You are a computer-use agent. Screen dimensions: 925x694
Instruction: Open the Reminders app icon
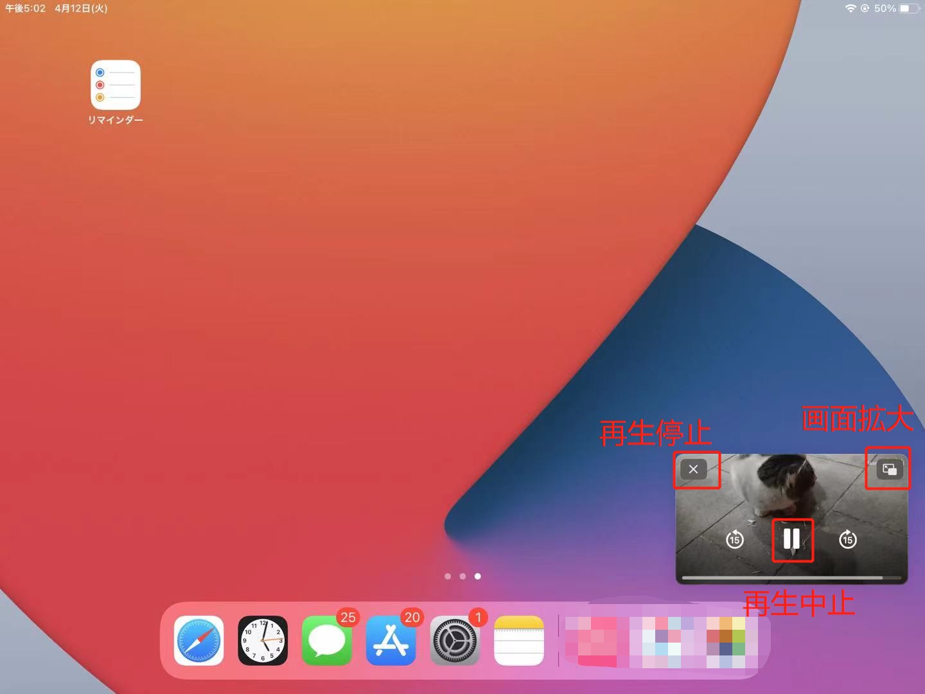pyautogui.click(x=116, y=85)
